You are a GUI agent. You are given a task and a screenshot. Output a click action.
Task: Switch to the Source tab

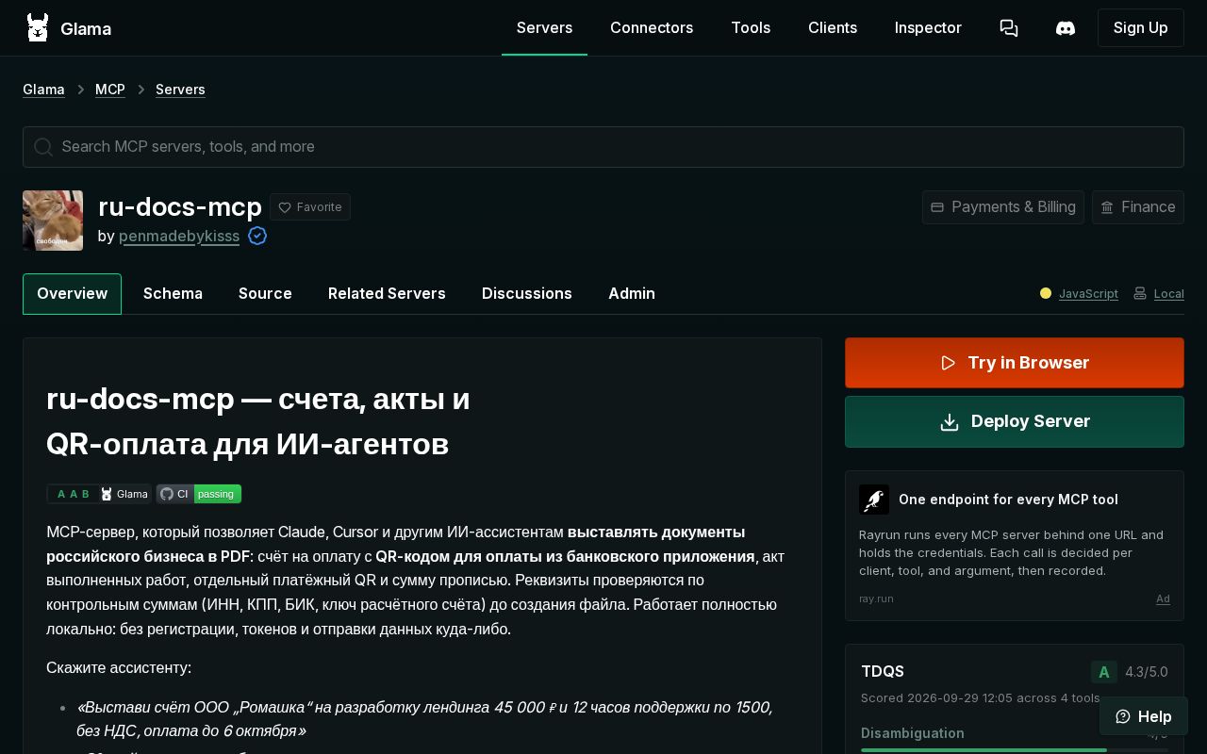[265, 294]
